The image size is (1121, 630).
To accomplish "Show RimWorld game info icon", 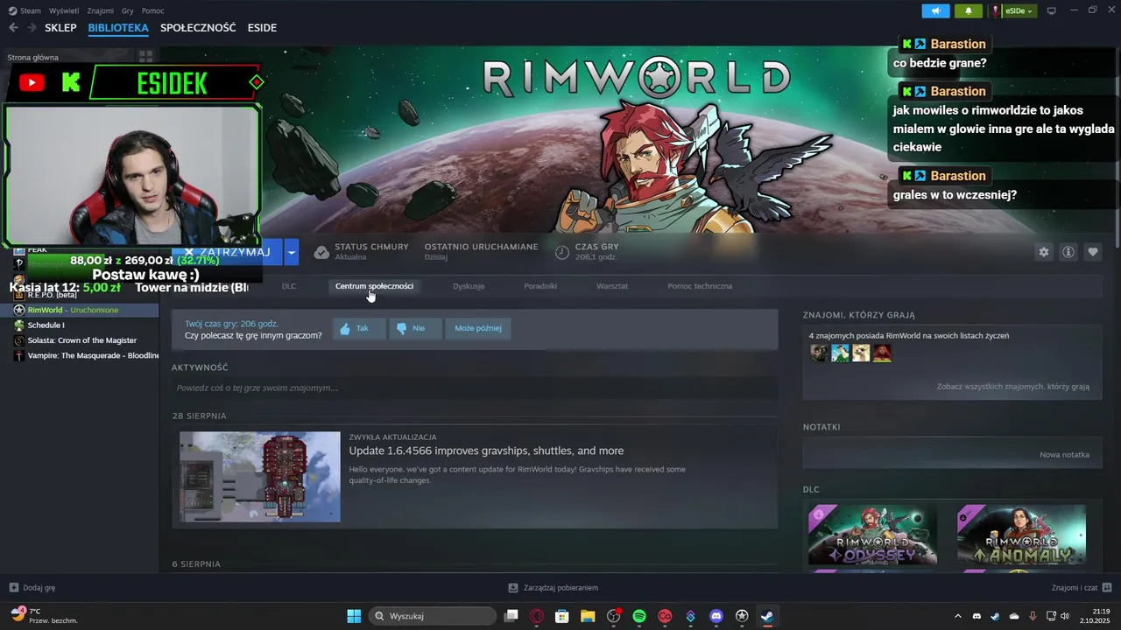I will point(1068,252).
